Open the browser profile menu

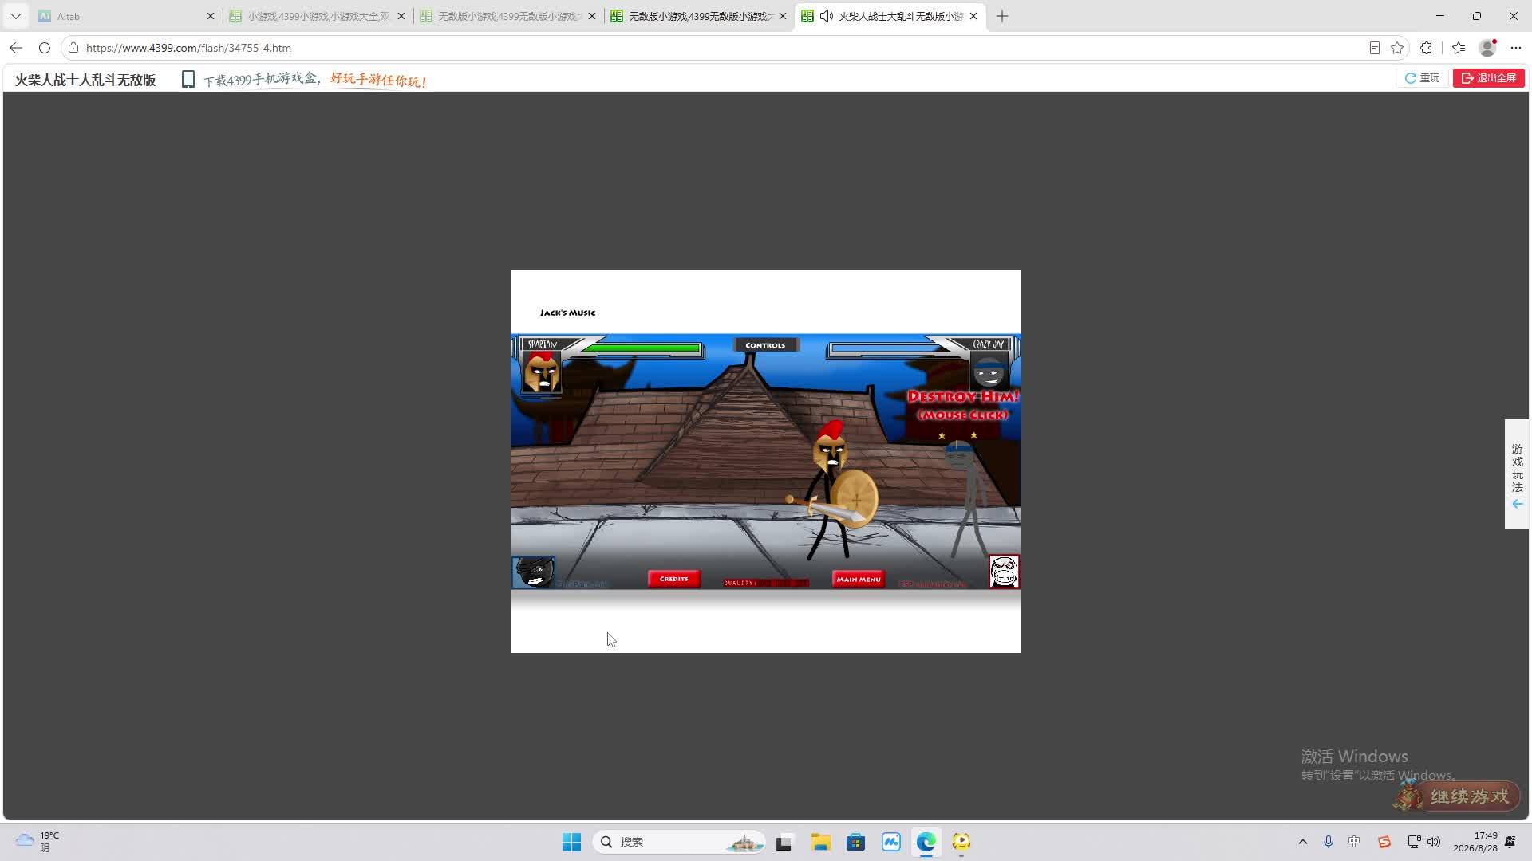(x=1487, y=48)
